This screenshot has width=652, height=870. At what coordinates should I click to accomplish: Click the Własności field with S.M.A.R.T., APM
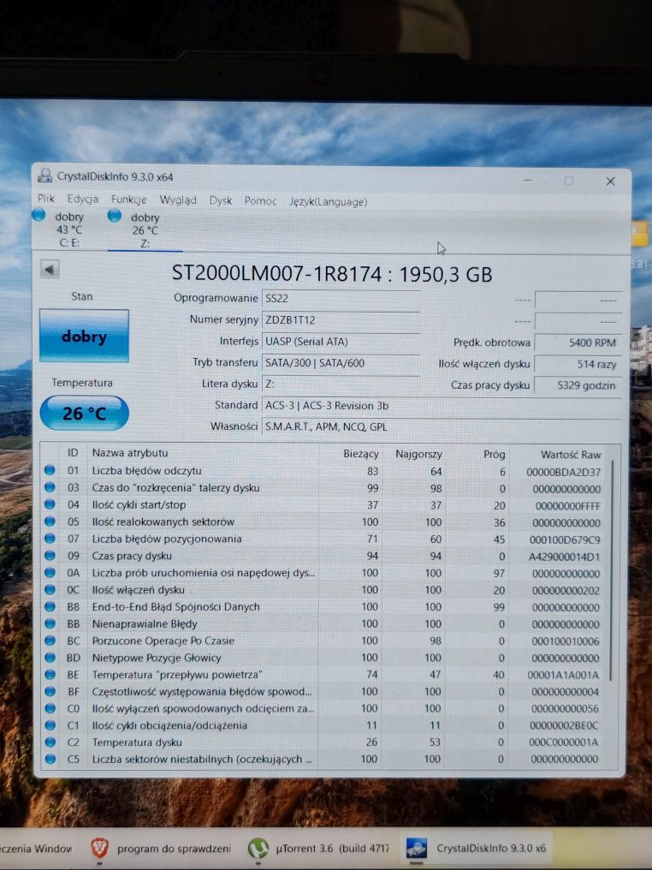(x=441, y=426)
